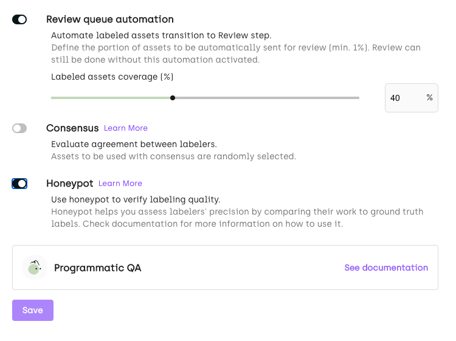Viewport: 456px width, 341px height.
Task: Select the Programmatic QA card title
Action: [97, 267]
